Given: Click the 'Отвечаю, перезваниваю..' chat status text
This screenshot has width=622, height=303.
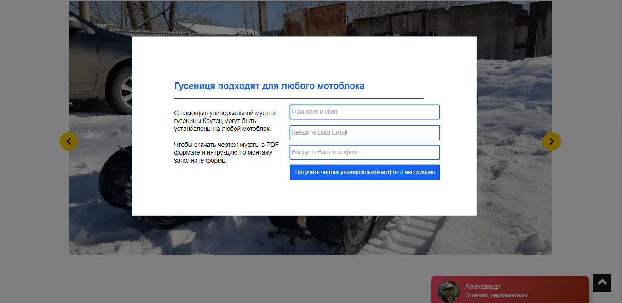Looking at the screenshot, I should (x=498, y=295).
